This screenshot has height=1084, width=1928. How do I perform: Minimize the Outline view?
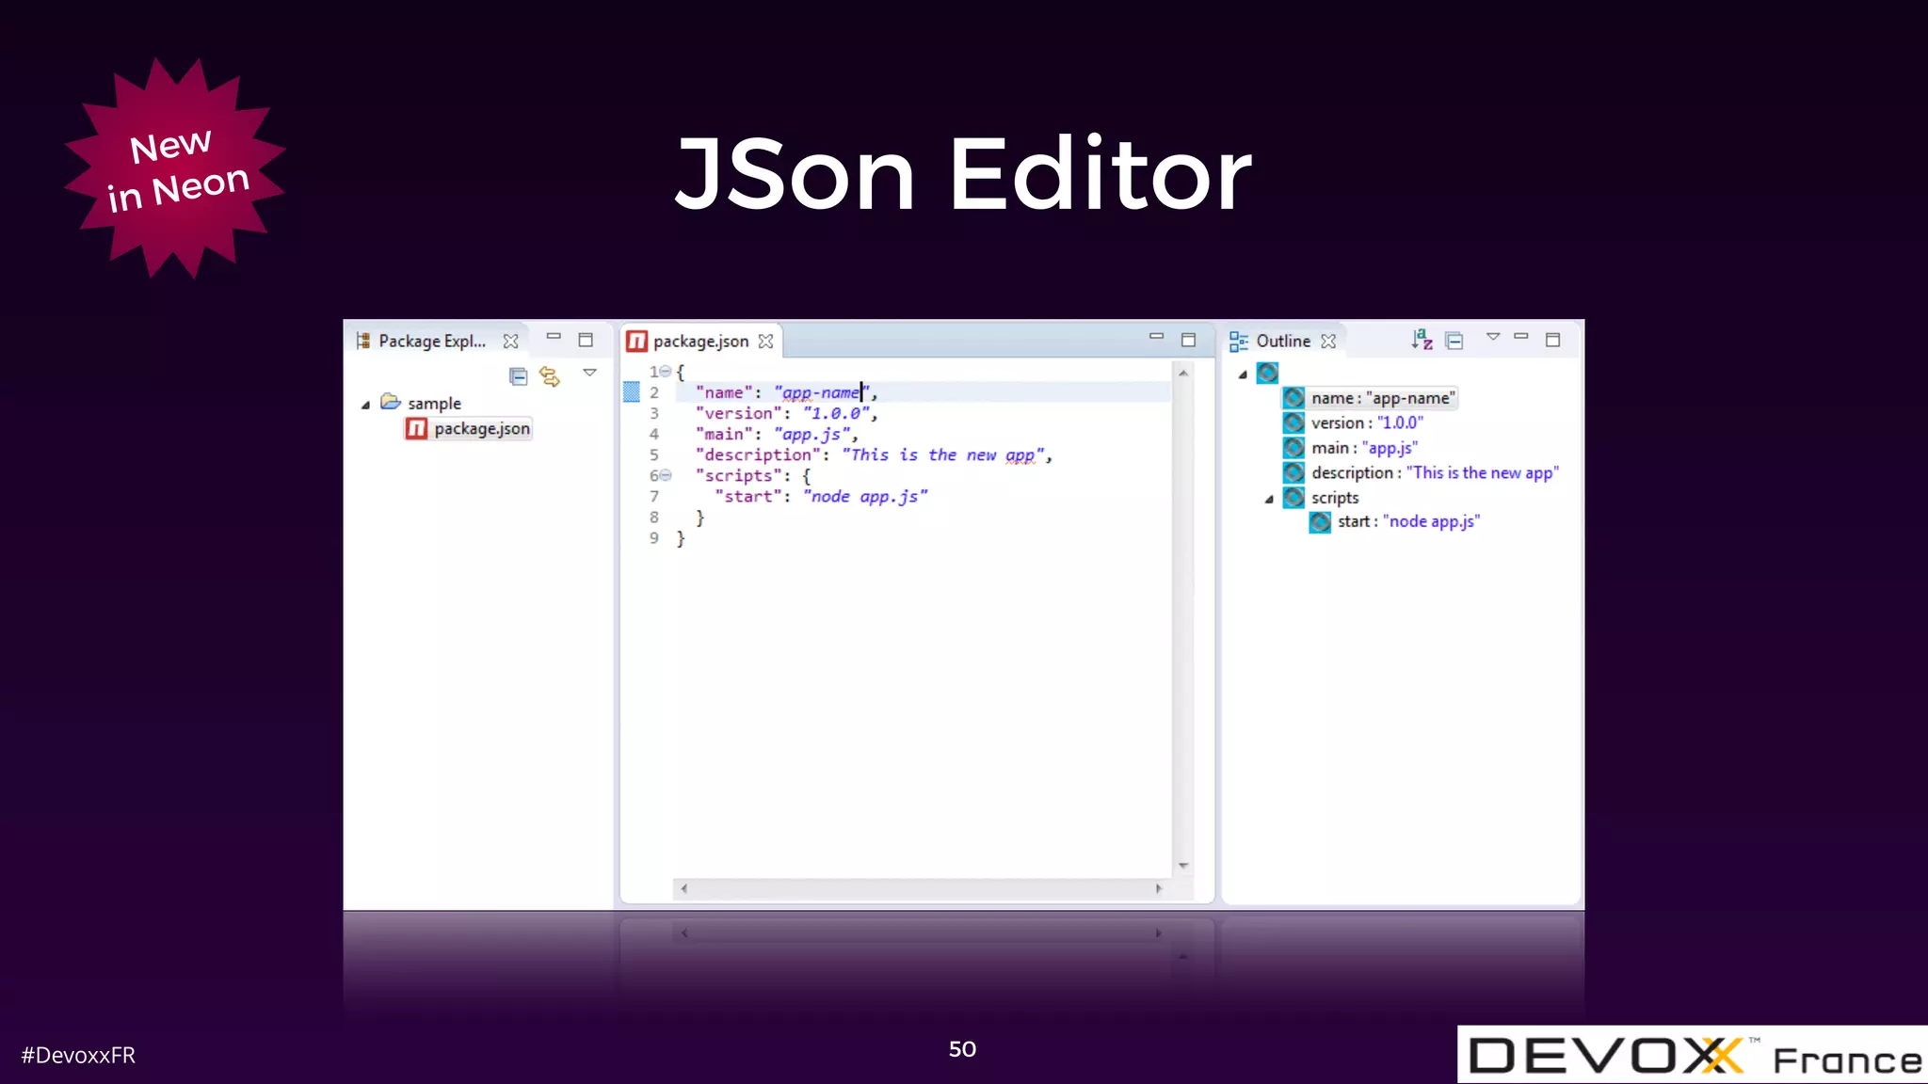tap(1521, 336)
